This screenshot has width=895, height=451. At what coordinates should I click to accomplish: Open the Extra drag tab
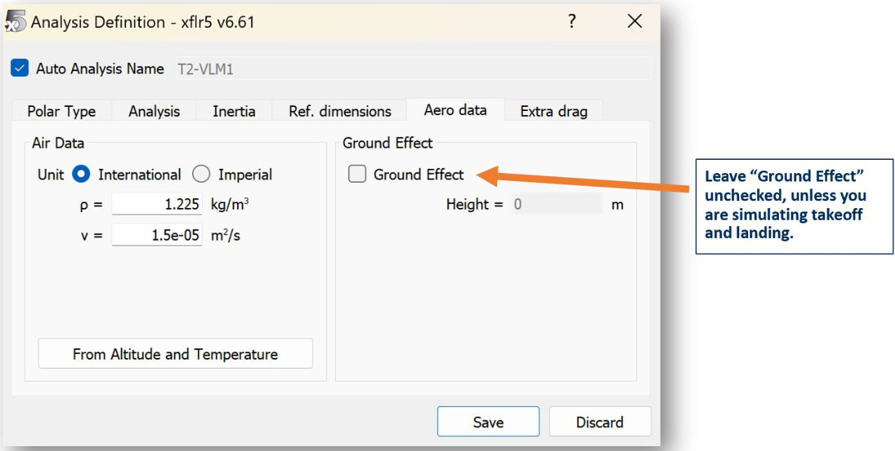click(x=554, y=111)
